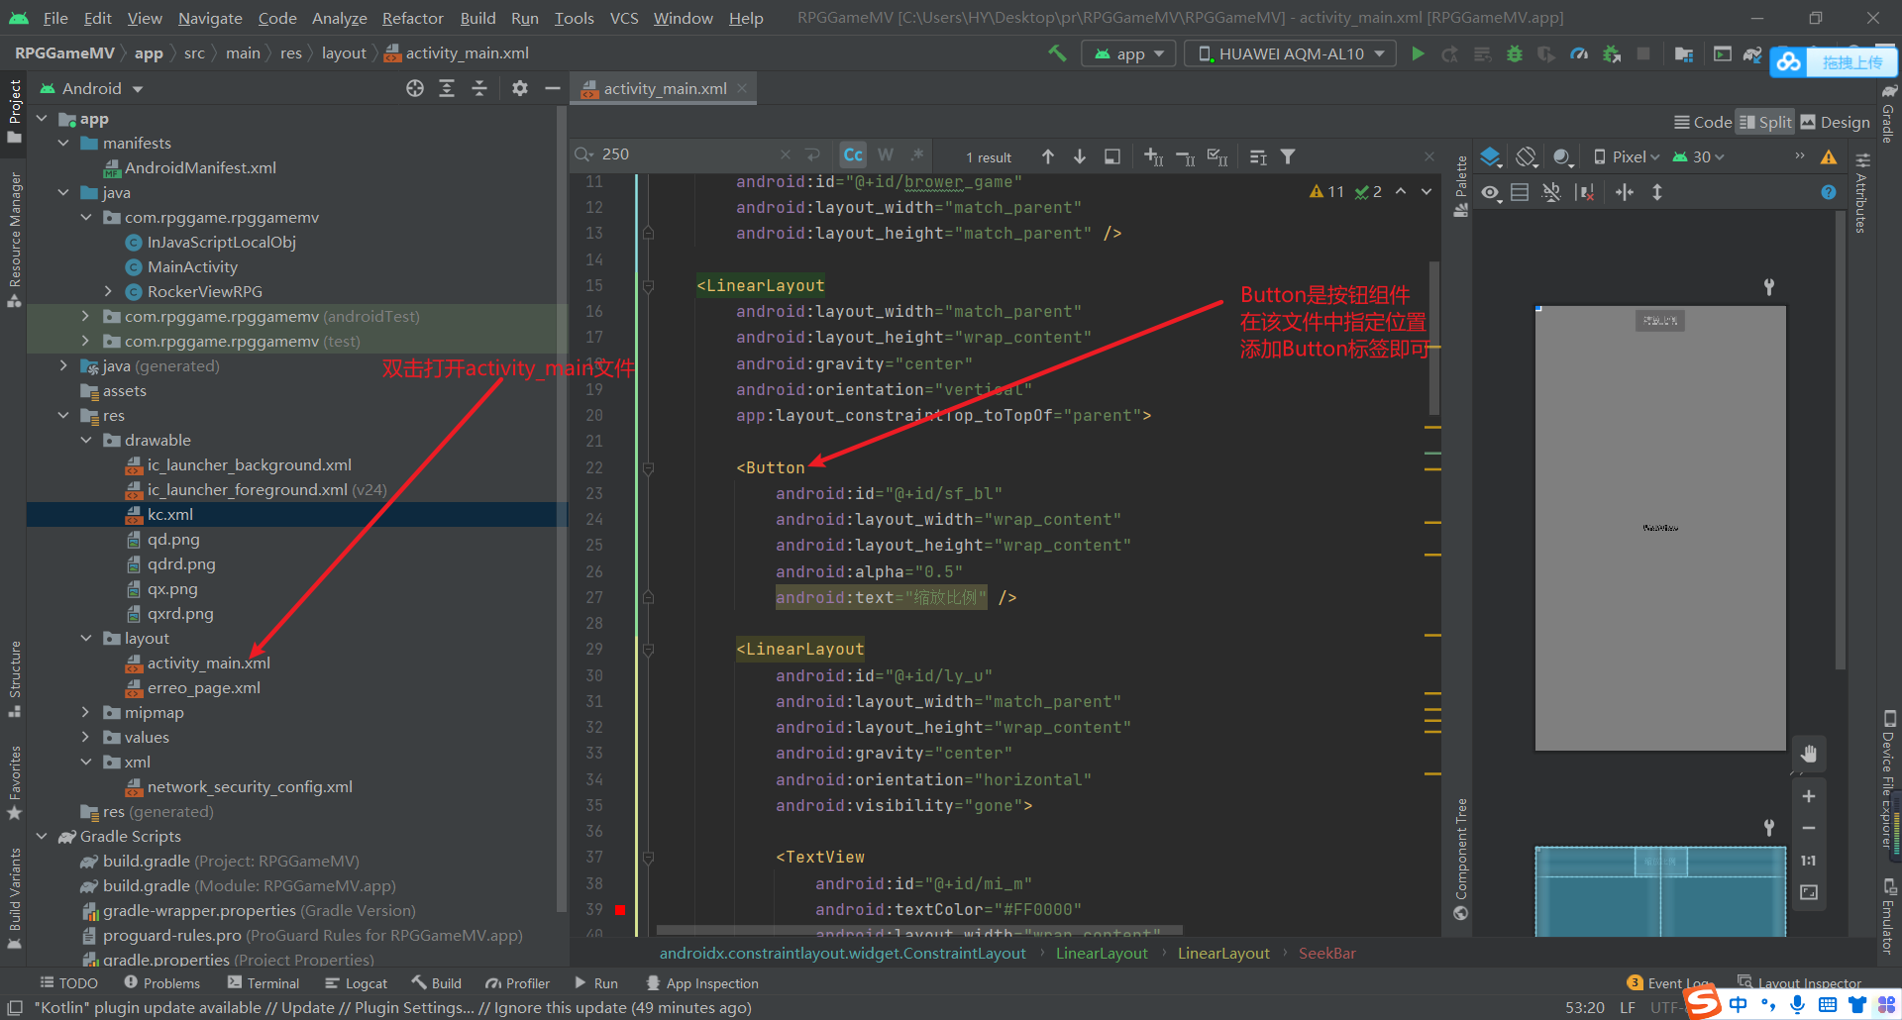The width and height of the screenshot is (1902, 1020).
Task: Select kc.xml in project tree
Action: (x=169, y=514)
